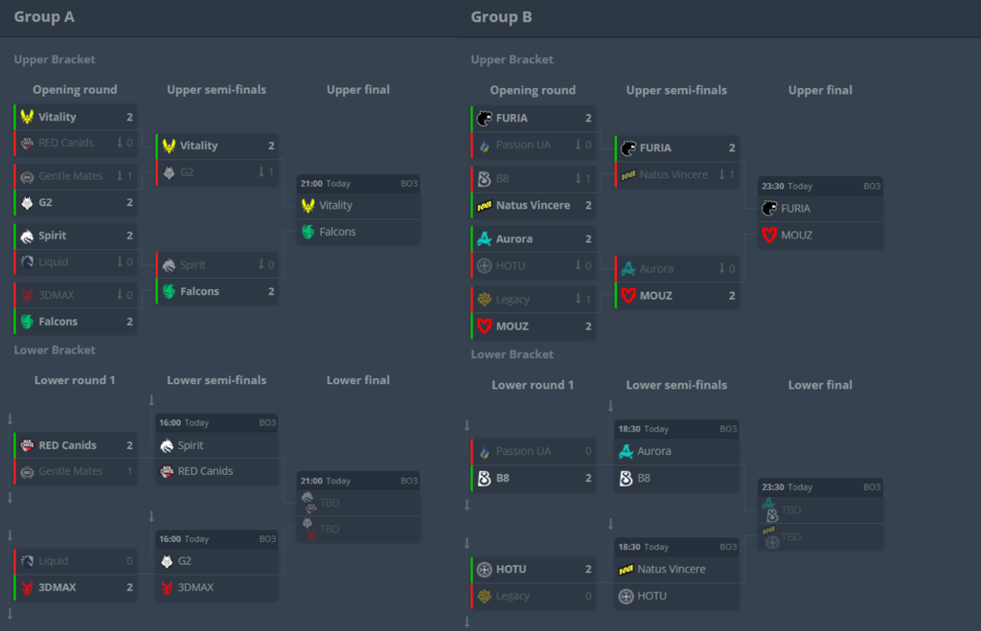Click the G2 logo in Group A opening round

[x=27, y=203]
